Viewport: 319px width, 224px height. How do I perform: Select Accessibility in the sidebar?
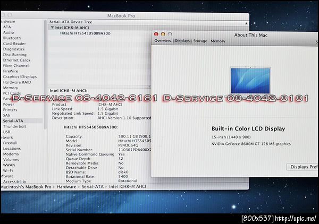(14, 182)
